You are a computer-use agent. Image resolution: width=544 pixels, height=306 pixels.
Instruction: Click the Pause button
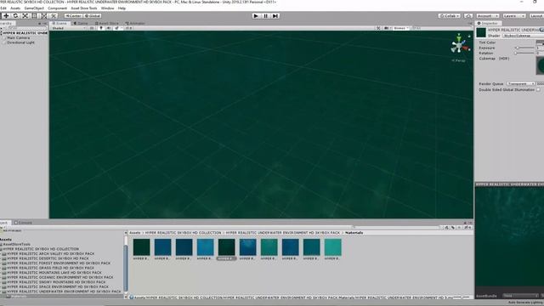pyautogui.click(x=266, y=16)
